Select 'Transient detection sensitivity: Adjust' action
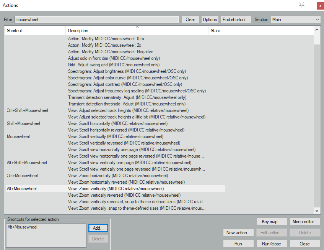This screenshot has width=324, height=250. click(x=127, y=97)
